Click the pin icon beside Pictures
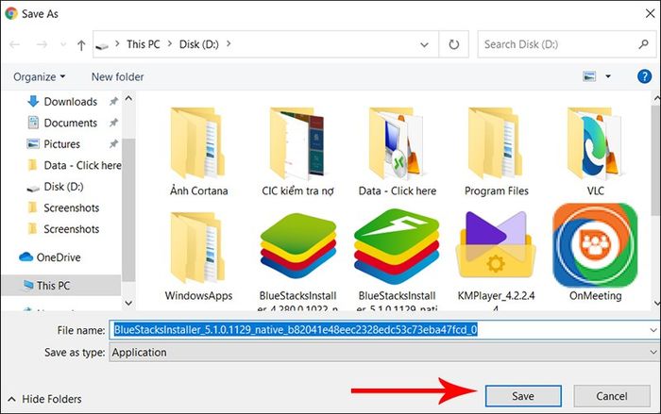The height and width of the screenshot is (414, 661). point(113,143)
